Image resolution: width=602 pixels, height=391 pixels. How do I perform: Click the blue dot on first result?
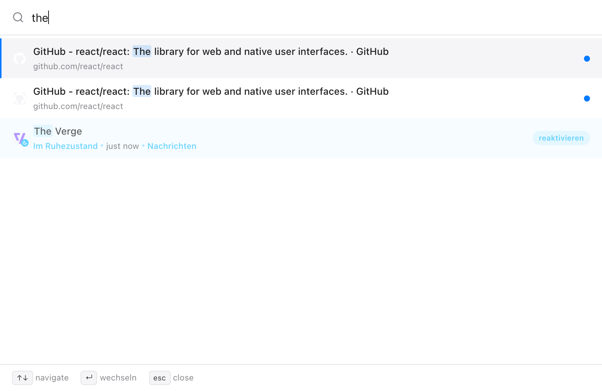click(x=587, y=59)
